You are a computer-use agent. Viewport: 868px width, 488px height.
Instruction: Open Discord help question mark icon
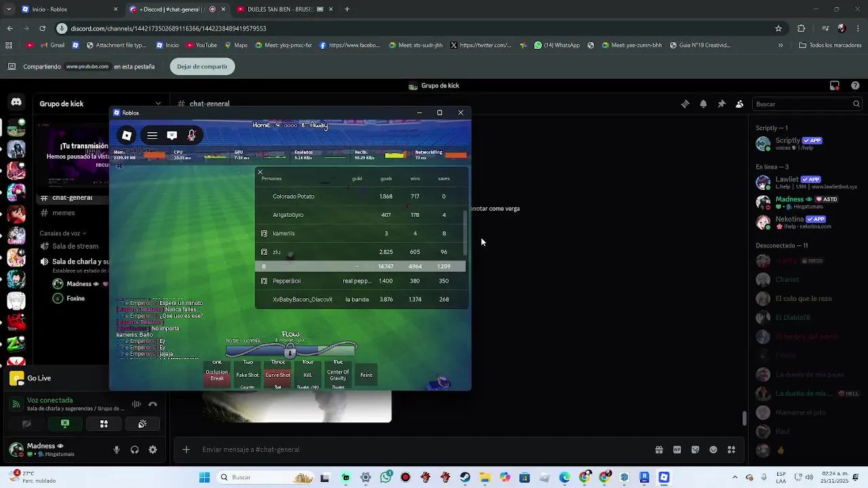coord(855,85)
